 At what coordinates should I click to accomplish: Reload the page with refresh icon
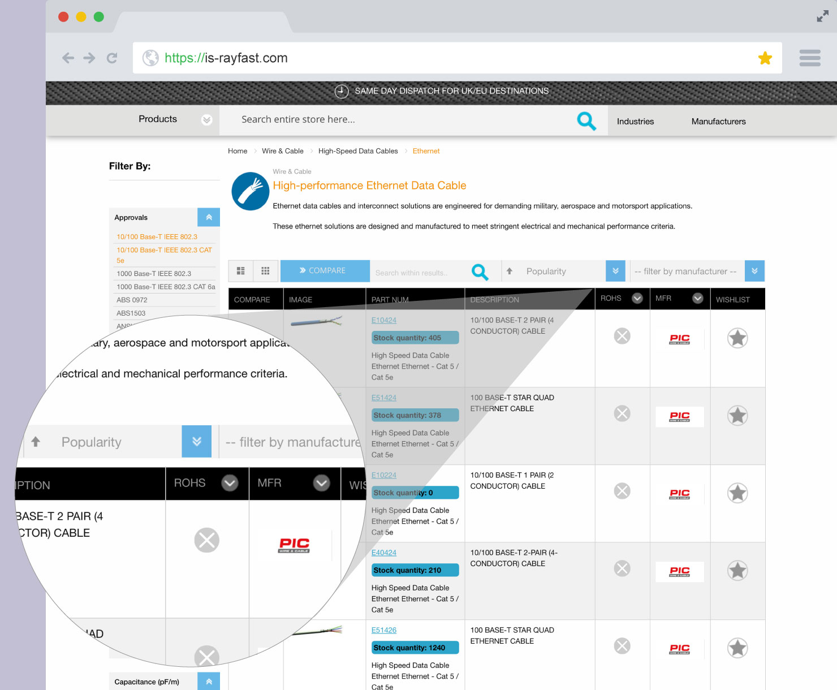click(x=112, y=58)
